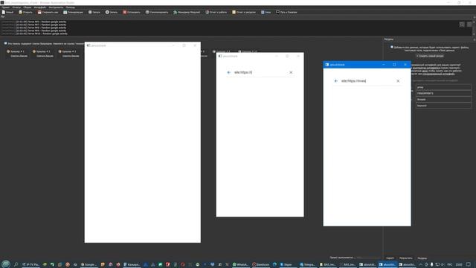This screenshot has height=268, width=476.
Task: Toggle checkbox in the browser list hint message
Action: pyautogui.click(x=5, y=43)
